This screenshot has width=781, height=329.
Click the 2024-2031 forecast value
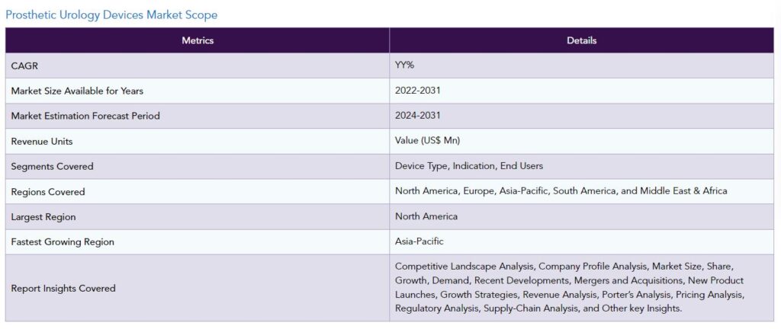pos(417,116)
